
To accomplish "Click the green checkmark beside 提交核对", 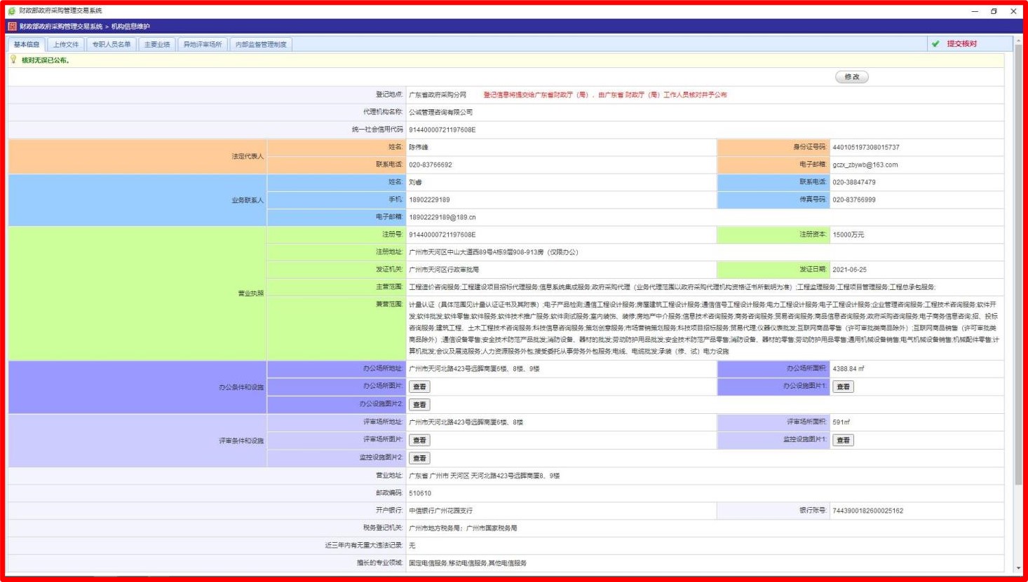I will click(x=935, y=44).
